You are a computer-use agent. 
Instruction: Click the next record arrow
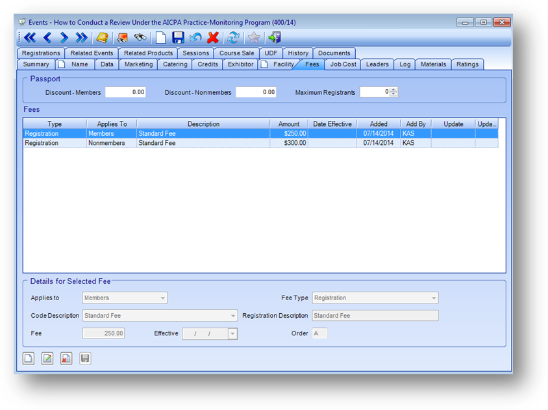64,38
